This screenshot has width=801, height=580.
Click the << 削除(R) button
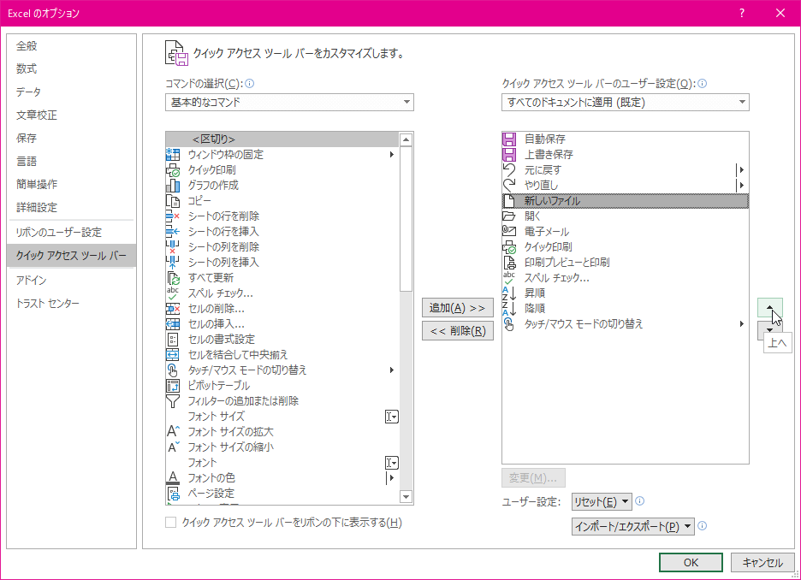(x=457, y=331)
